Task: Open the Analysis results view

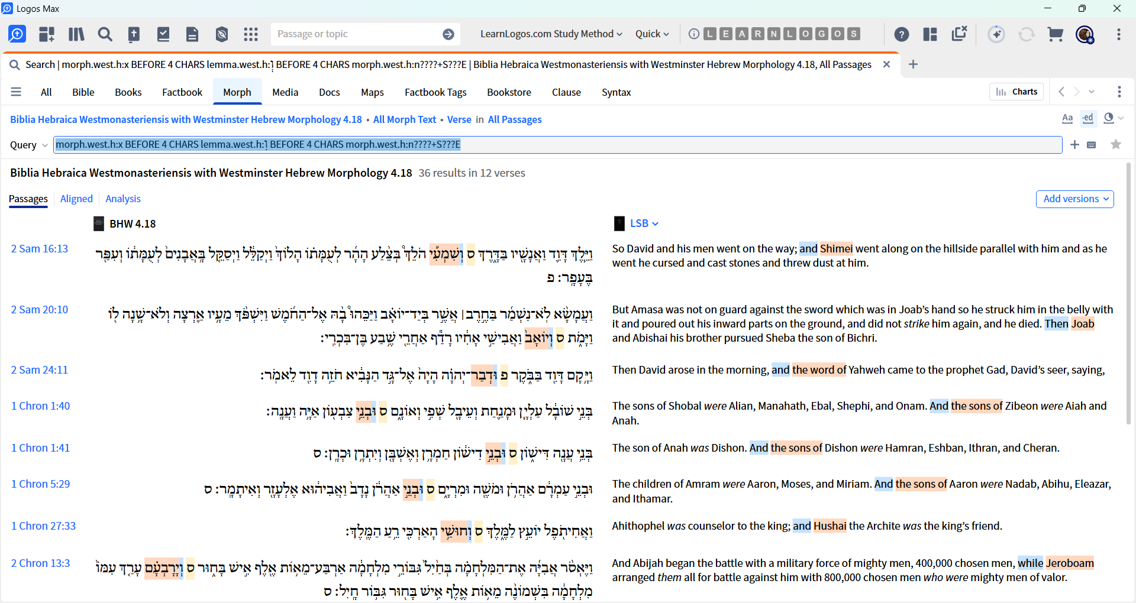Action: pyautogui.click(x=123, y=199)
